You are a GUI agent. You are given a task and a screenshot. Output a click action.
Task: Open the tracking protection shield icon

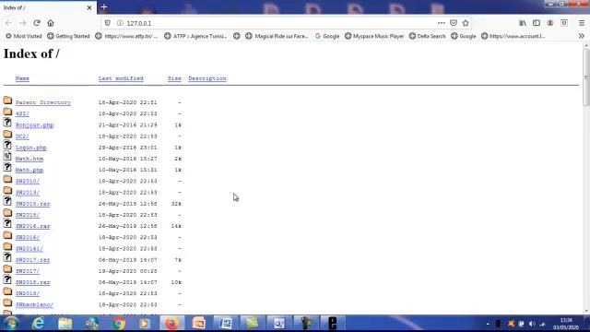click(108, 23)
